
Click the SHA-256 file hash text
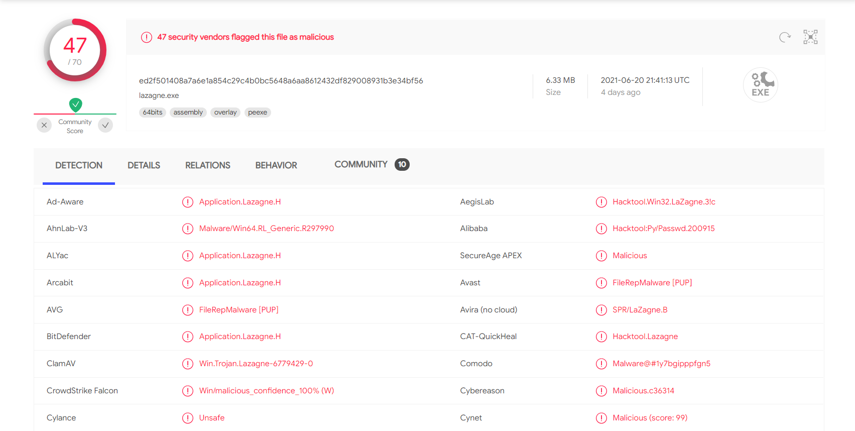click(x=281, y=80)
